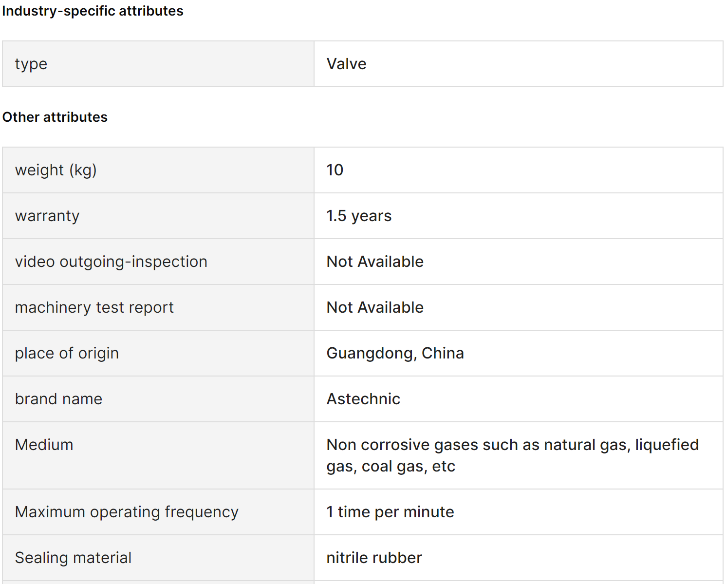
Task: Click the "video outgoing-inspection" label
Action: coord(111,262)
